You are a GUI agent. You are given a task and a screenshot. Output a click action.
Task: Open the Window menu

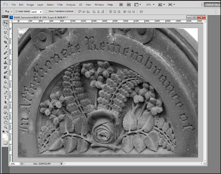click(99, 5)
